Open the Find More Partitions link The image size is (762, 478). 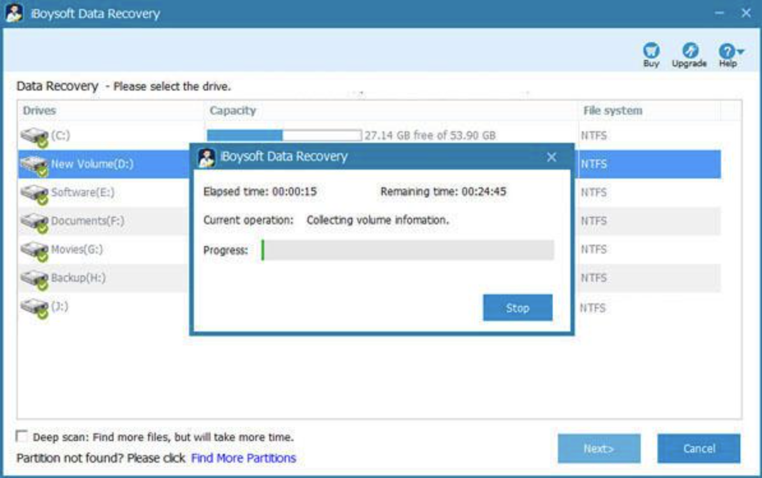(244, 458)
